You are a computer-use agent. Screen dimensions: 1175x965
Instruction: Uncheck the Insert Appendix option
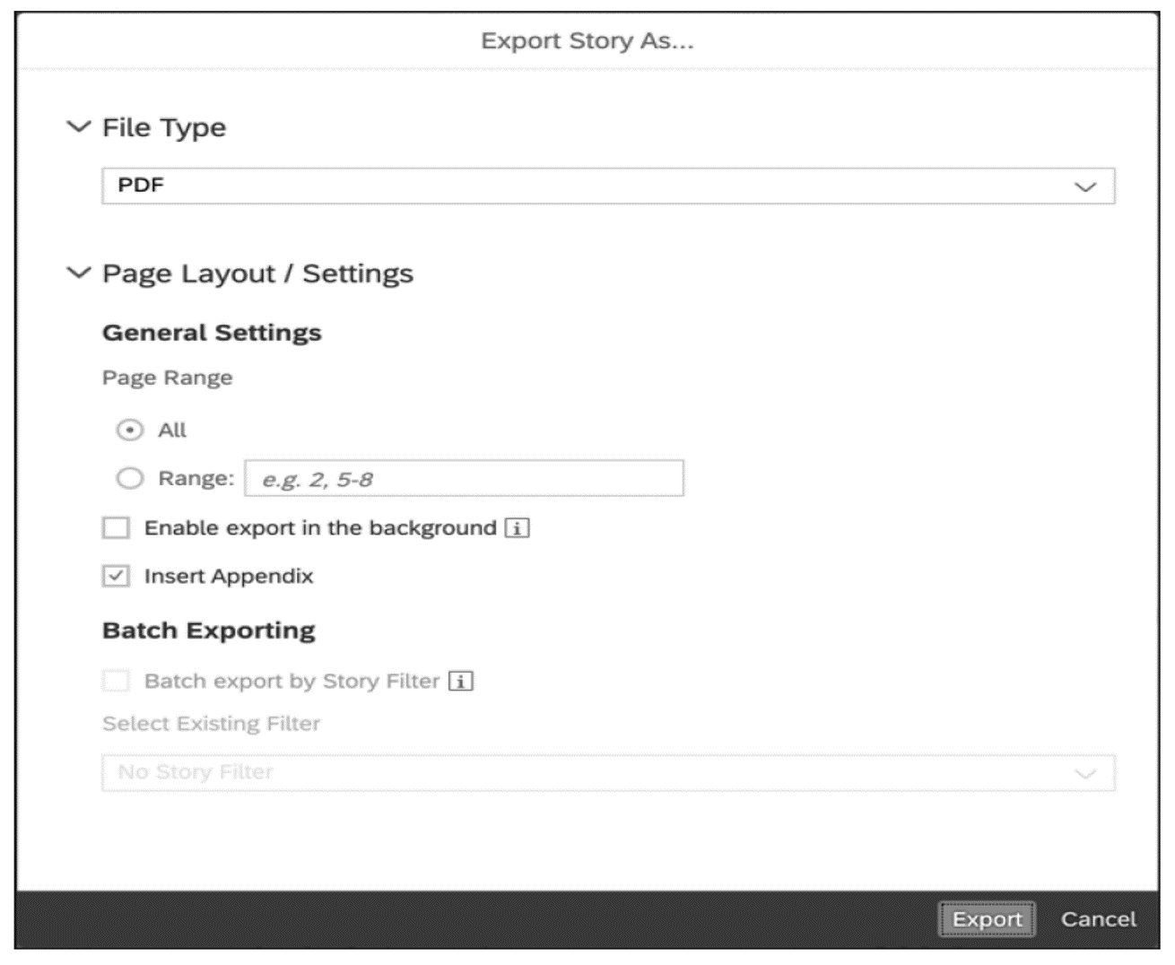click(115, 577)
